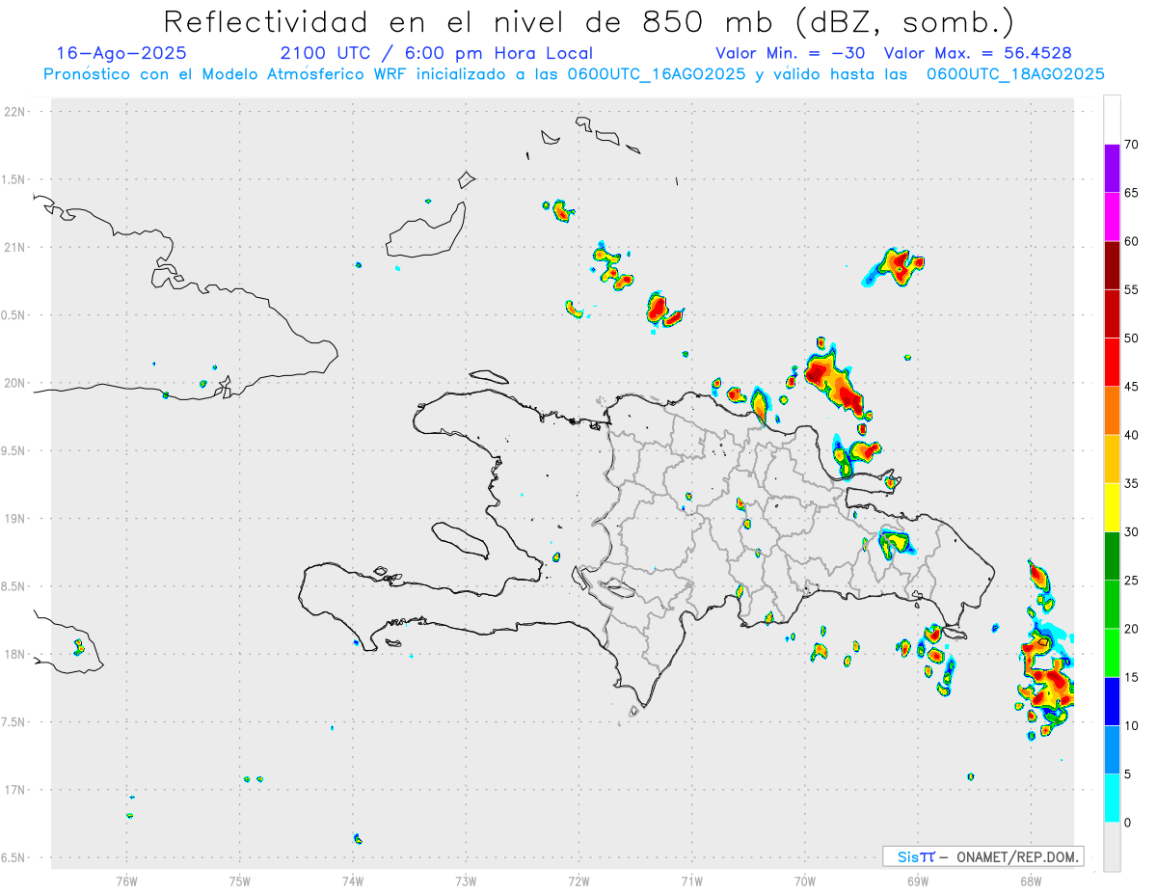The width and height of the screenshot is (1157, 894).
Task: Click the '76W' longitude axis label
Action: (x=126, y=880)
